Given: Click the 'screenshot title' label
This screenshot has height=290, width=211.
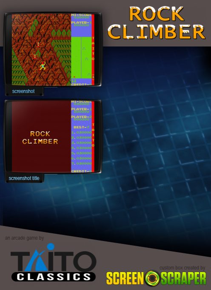Looking at the screenshot, I should pyautogui.click(x=24, y=178).
